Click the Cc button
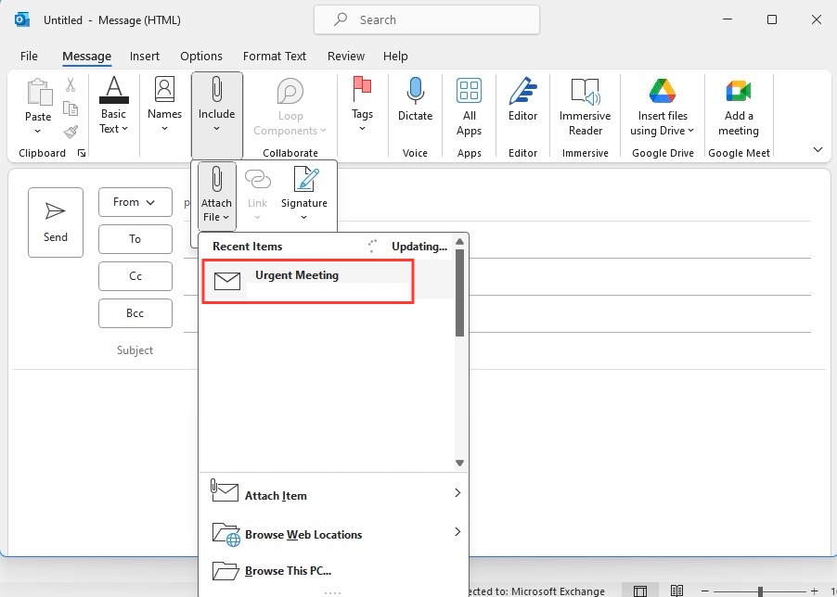Image resolution: width=837 pixels, height=597 pixels. point(135,276)
